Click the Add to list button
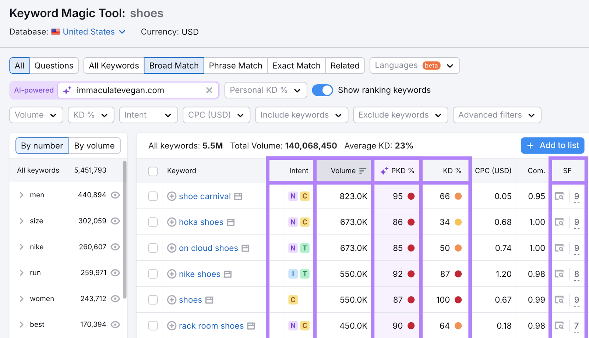The height and width of the screenshot is (338, 589). point(553,145)
